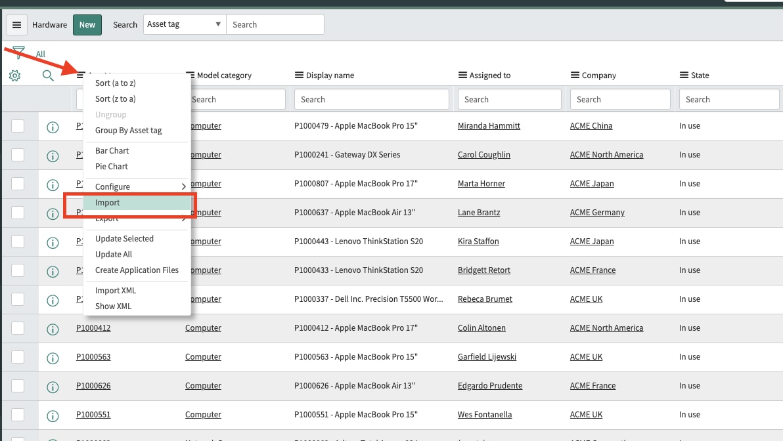783x441 pixels.
Task: Click State column search field
Action: (729, 99)
